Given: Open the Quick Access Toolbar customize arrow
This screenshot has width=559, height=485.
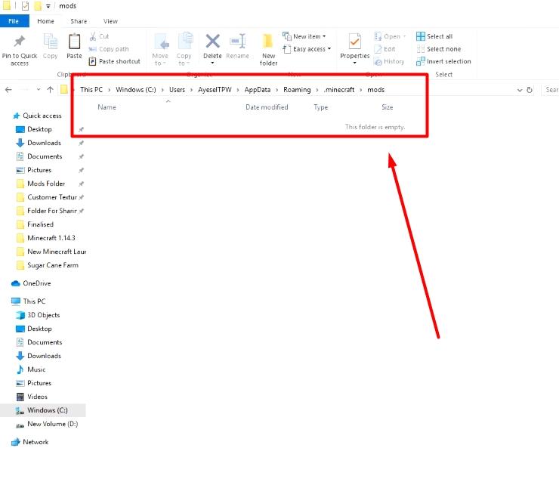Looking at the screenshot, I should point(48,6).
